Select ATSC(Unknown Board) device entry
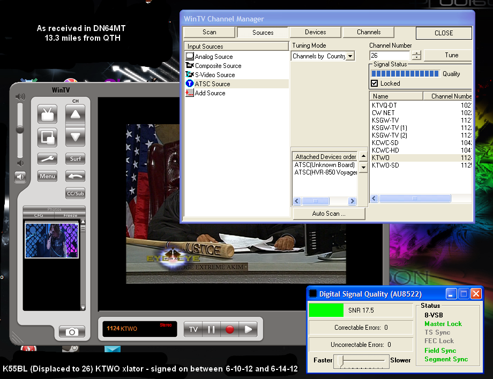The image size is (493, 379). 325,165
